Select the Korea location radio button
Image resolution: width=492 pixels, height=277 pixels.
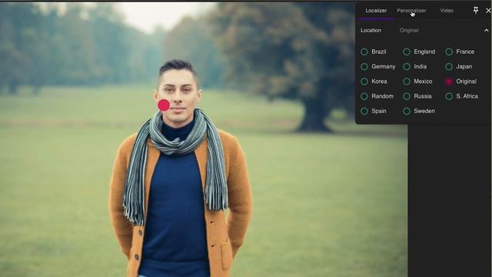(x=364, y=82)
